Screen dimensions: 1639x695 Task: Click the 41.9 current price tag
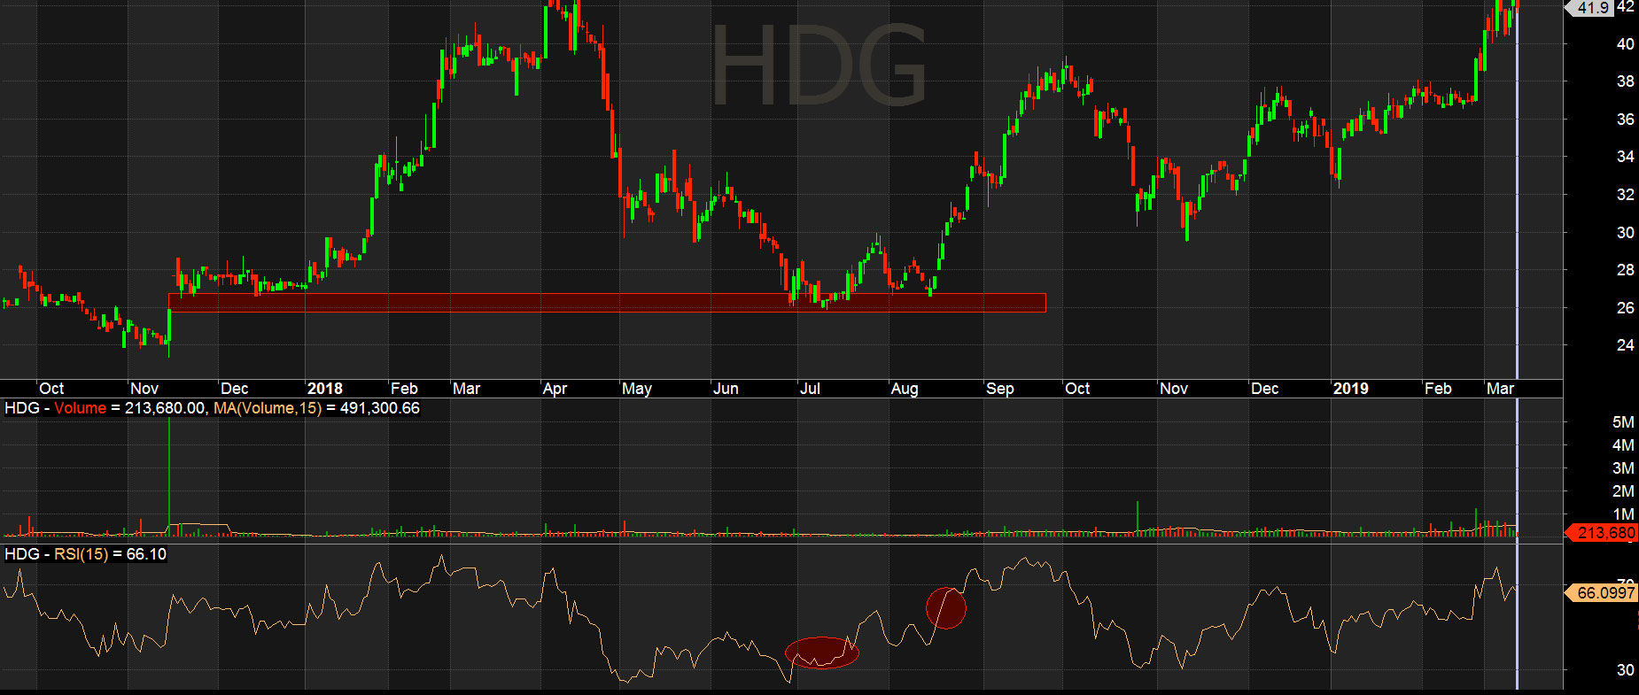pyautogui.click(x=1593, y=8)
